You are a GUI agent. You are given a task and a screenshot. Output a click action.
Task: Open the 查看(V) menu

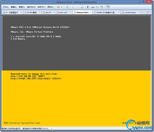(22, 7)
